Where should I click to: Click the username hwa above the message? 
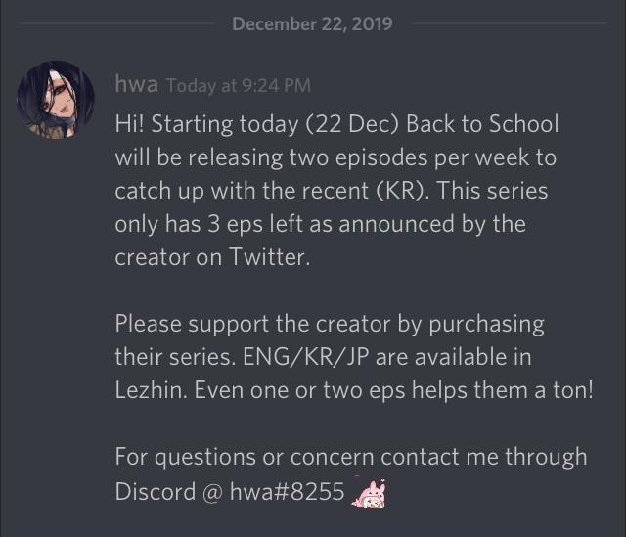pyautogui.click(x=137, y=84)
